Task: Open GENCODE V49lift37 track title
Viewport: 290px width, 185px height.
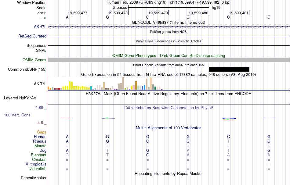Action: (168, 23)
